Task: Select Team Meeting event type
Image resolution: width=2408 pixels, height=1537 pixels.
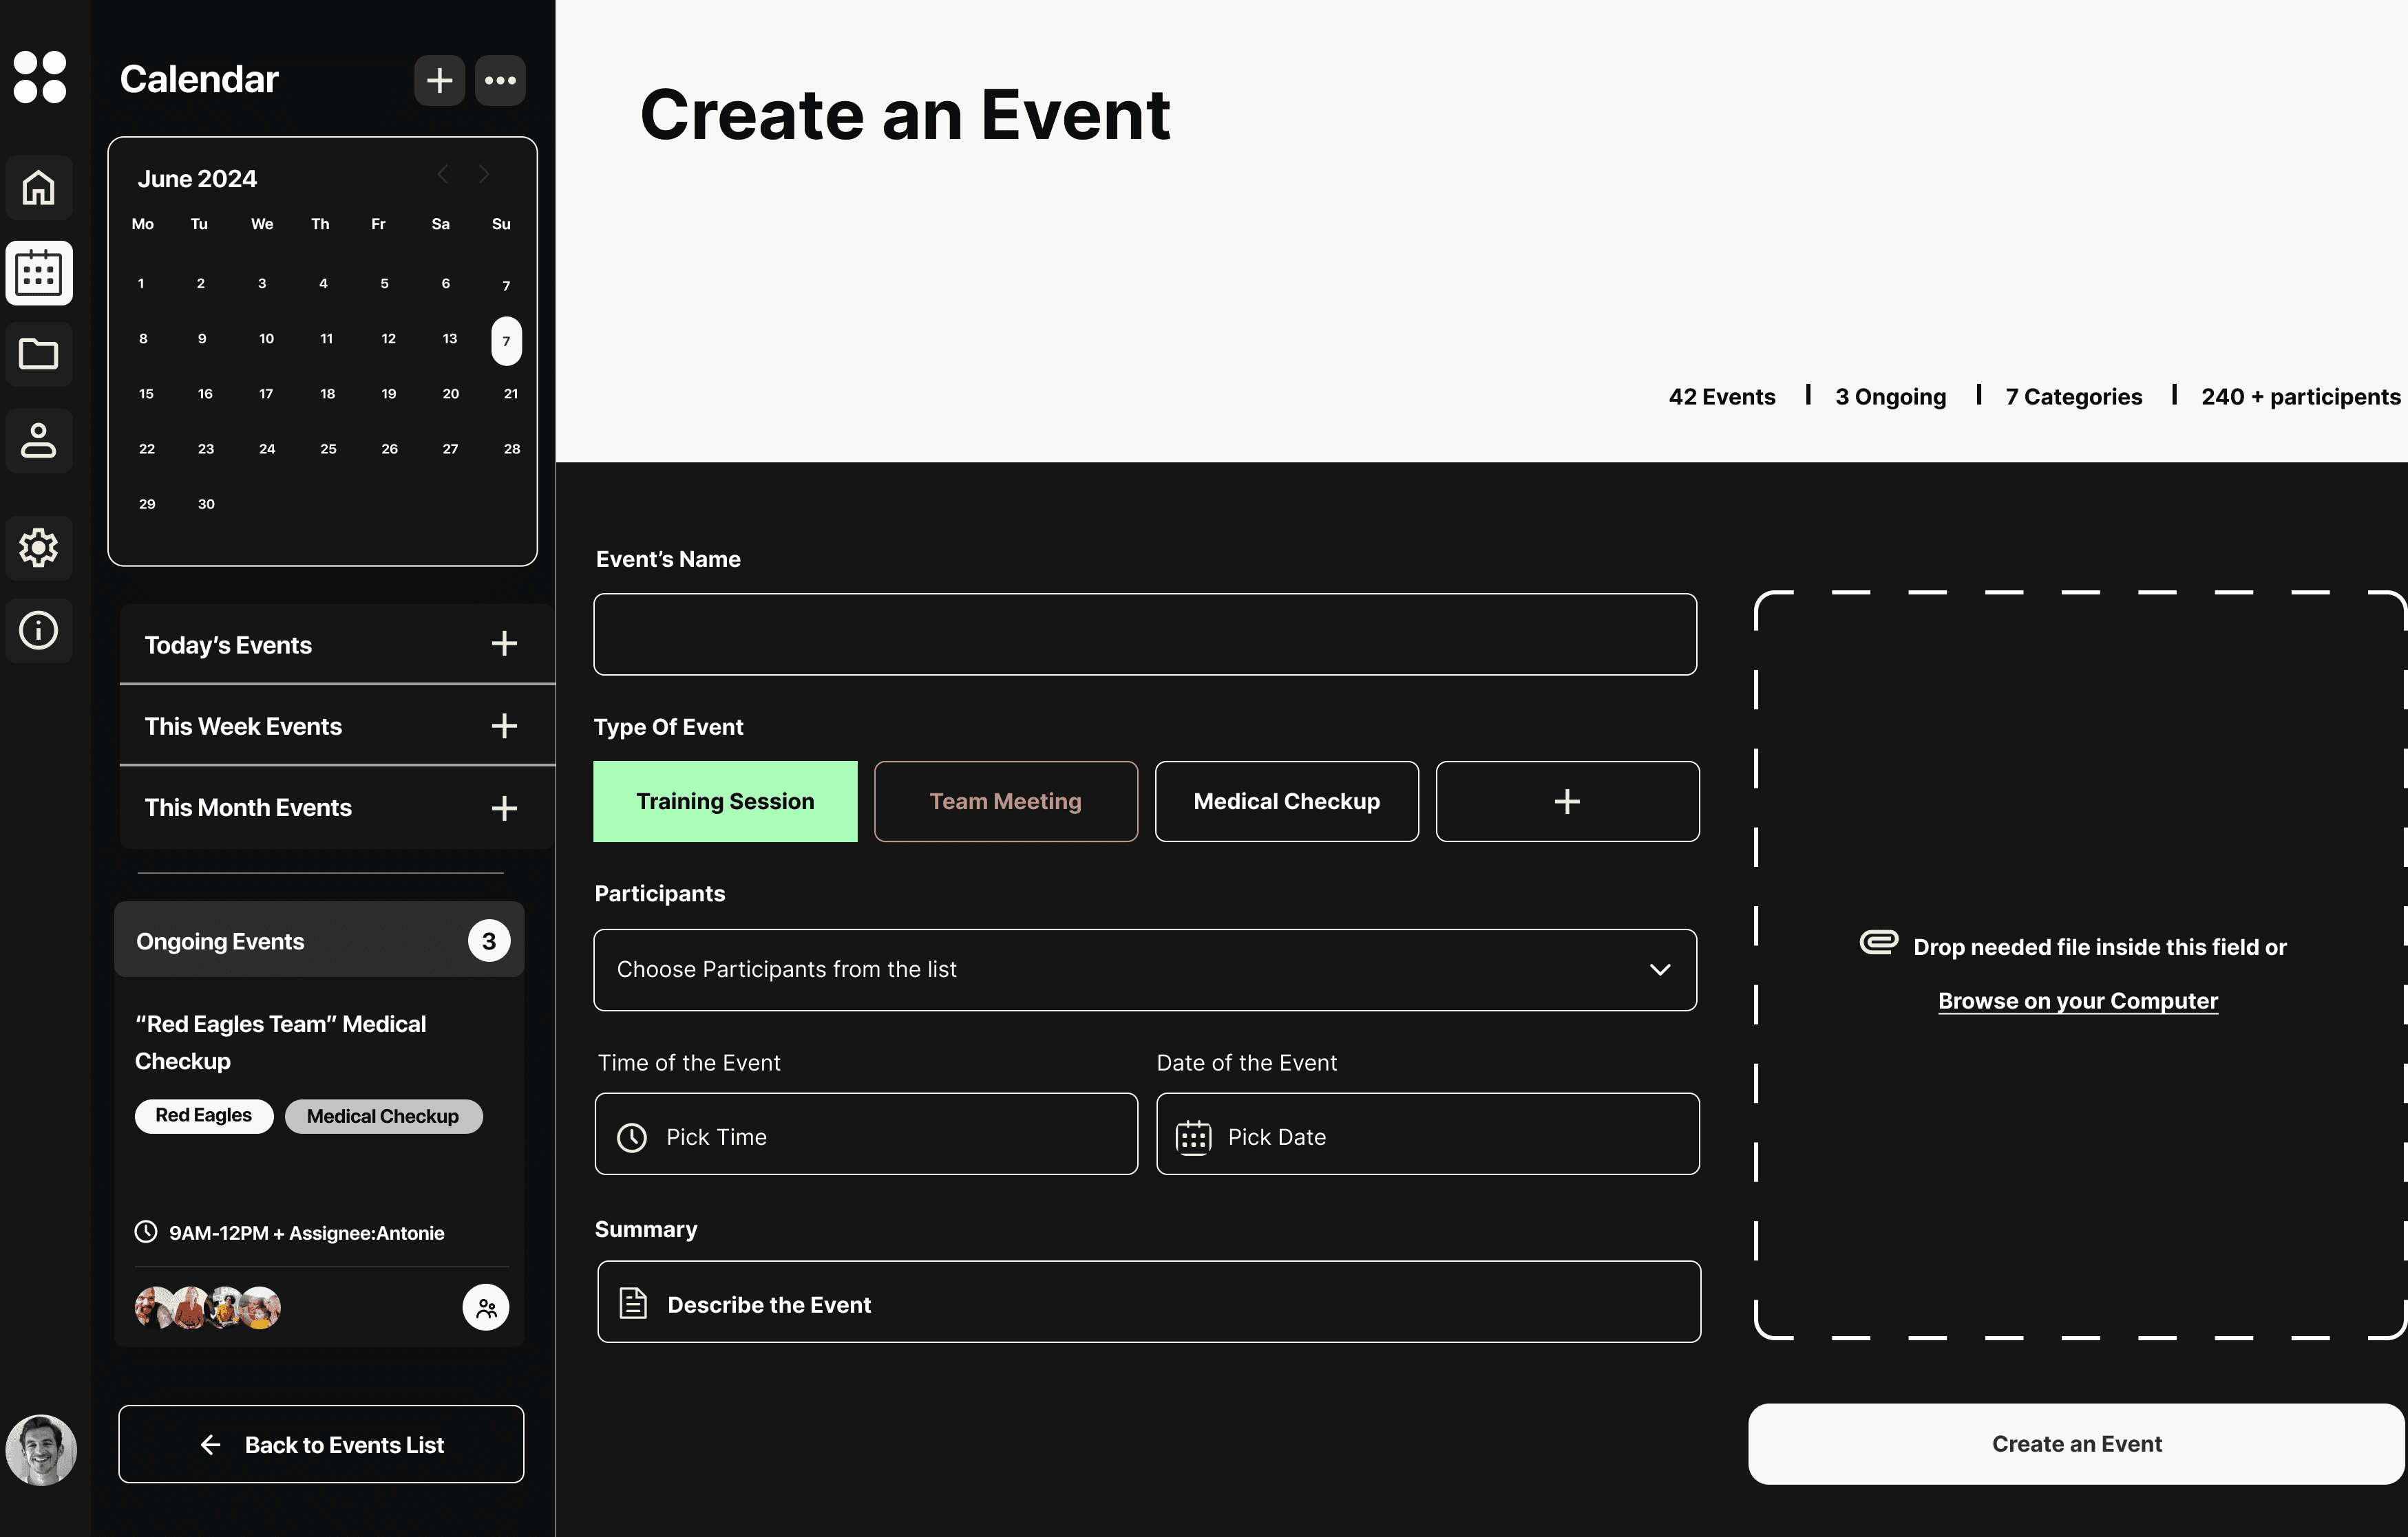Action: tap(1005, 802)
